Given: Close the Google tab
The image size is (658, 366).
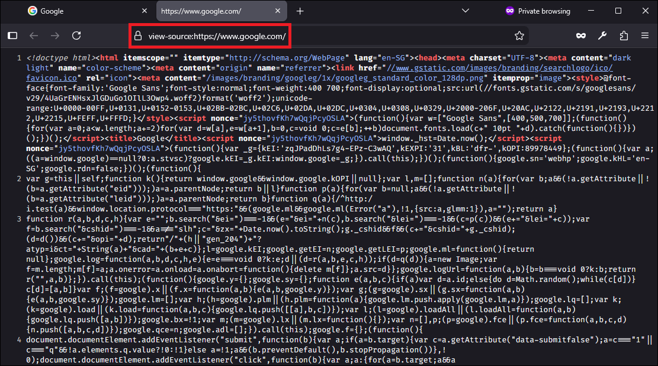Looking at the screenshot, I should (x=145, y=11).
